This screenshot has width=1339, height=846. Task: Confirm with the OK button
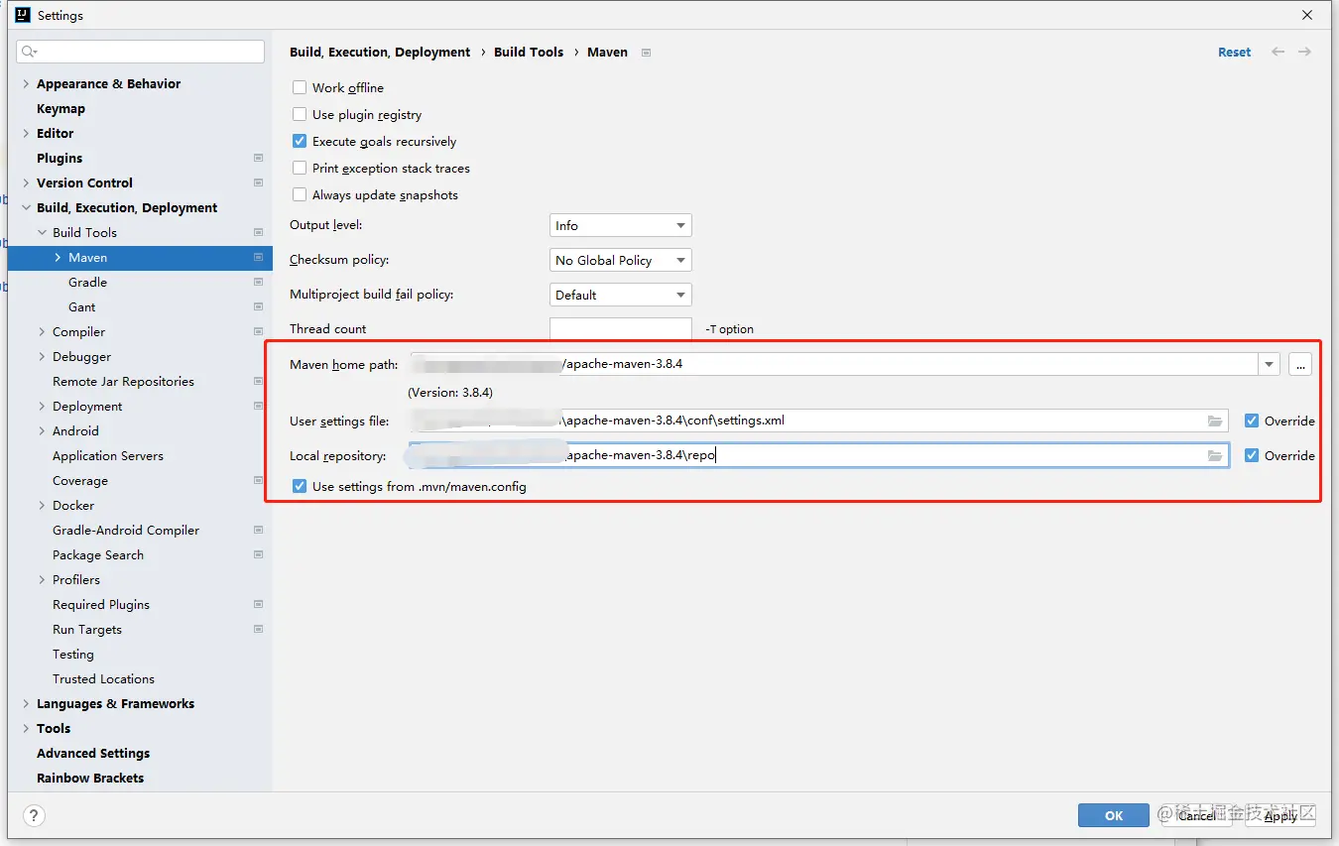(x=1114, y=815)
